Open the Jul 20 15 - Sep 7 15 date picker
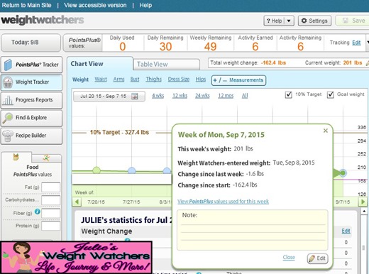 point(109,97)
